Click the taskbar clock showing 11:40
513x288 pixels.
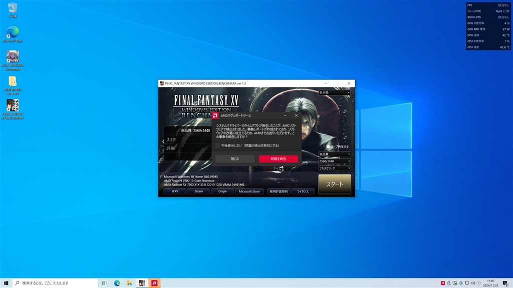[490, 283]
